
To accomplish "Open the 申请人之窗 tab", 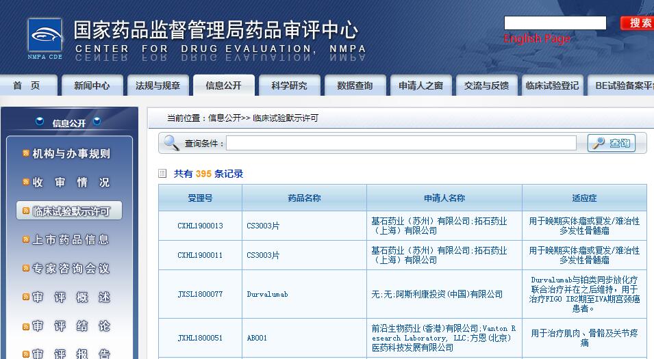I will pyautogui.click(x=421, y=85).
